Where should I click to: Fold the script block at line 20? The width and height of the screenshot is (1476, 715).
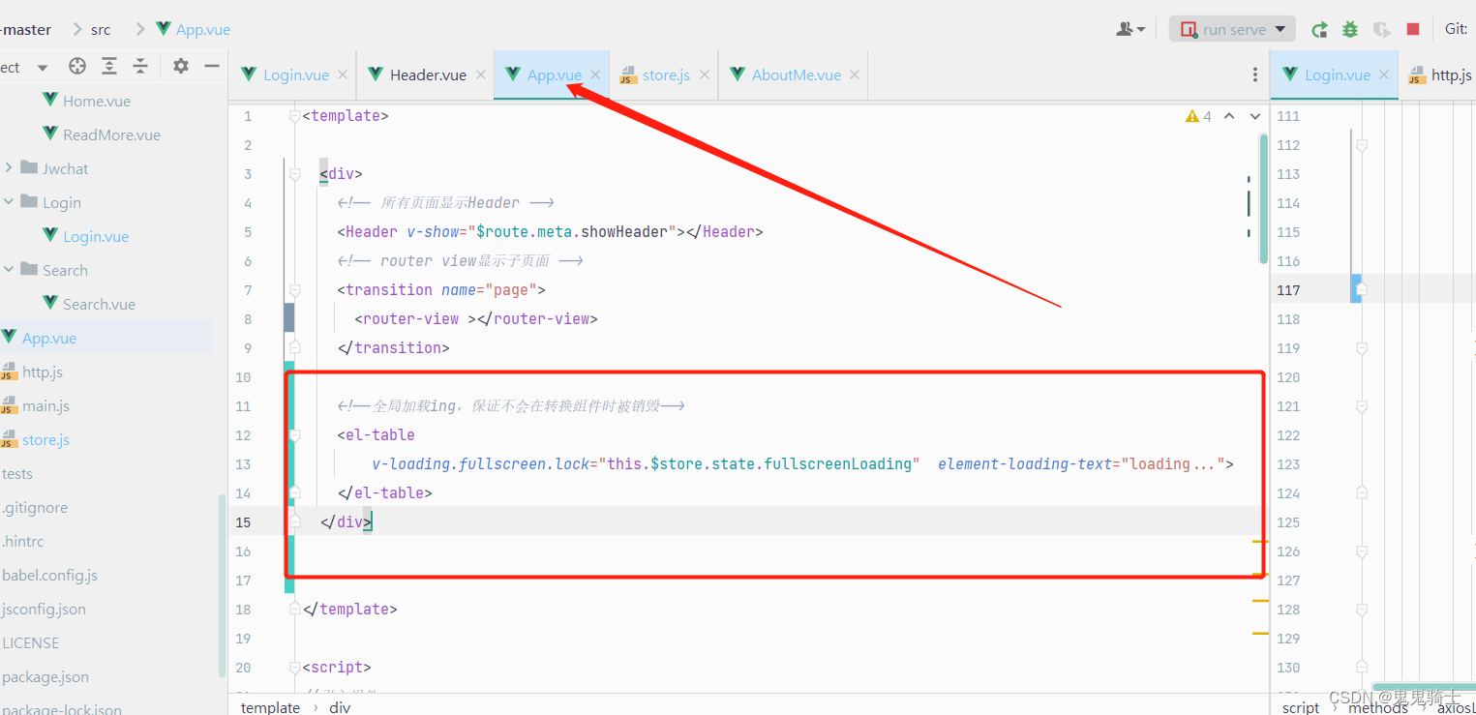[295, 668]
